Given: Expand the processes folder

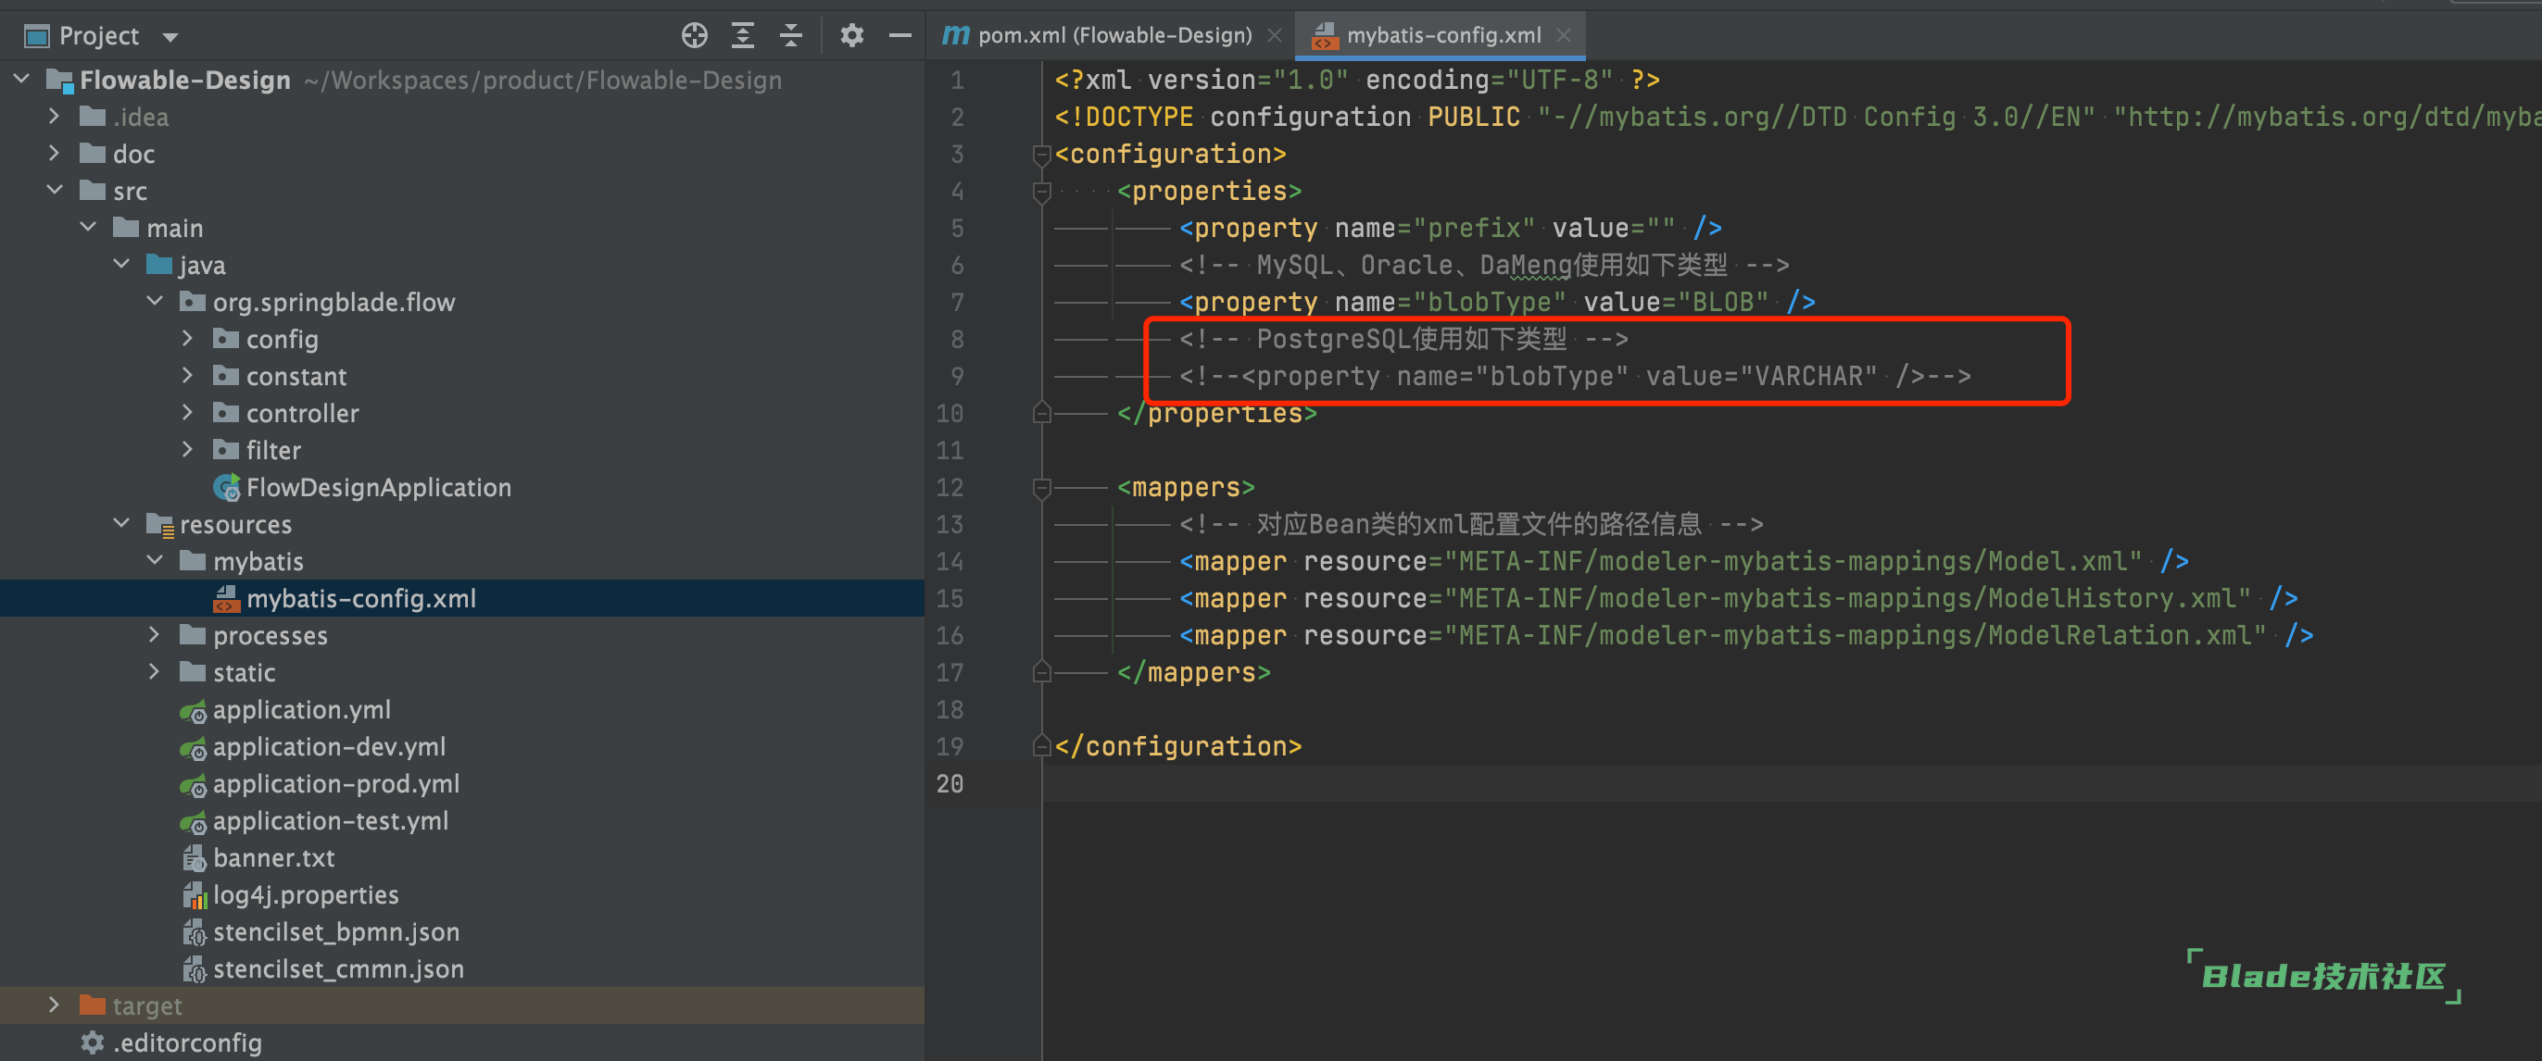Looking at the screenshot, I should tap(155, 635).
